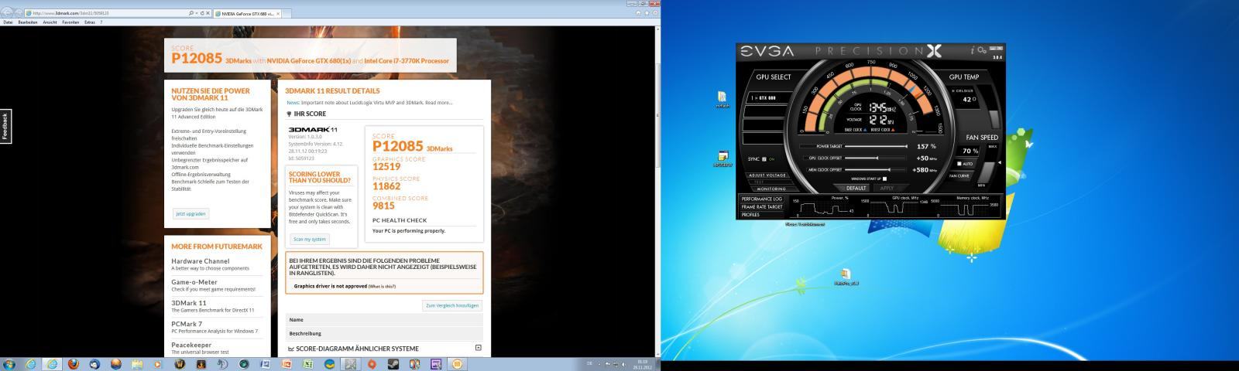Open Firefox from the taskbar

point(74,364)
